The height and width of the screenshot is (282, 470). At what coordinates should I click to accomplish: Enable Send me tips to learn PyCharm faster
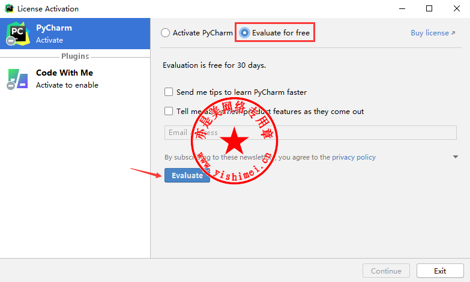[x=169, y=92]
